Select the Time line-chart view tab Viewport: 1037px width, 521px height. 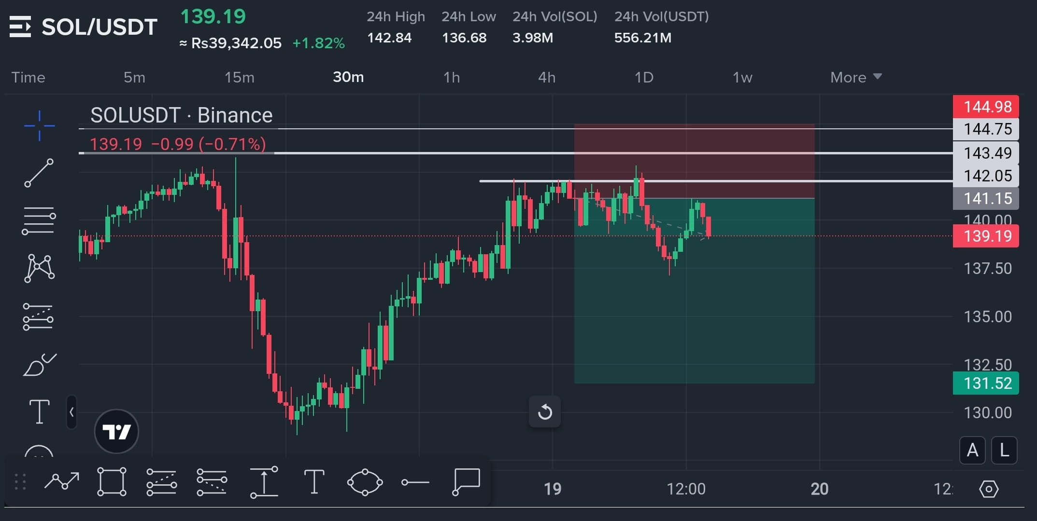click(x=28, y=77)
